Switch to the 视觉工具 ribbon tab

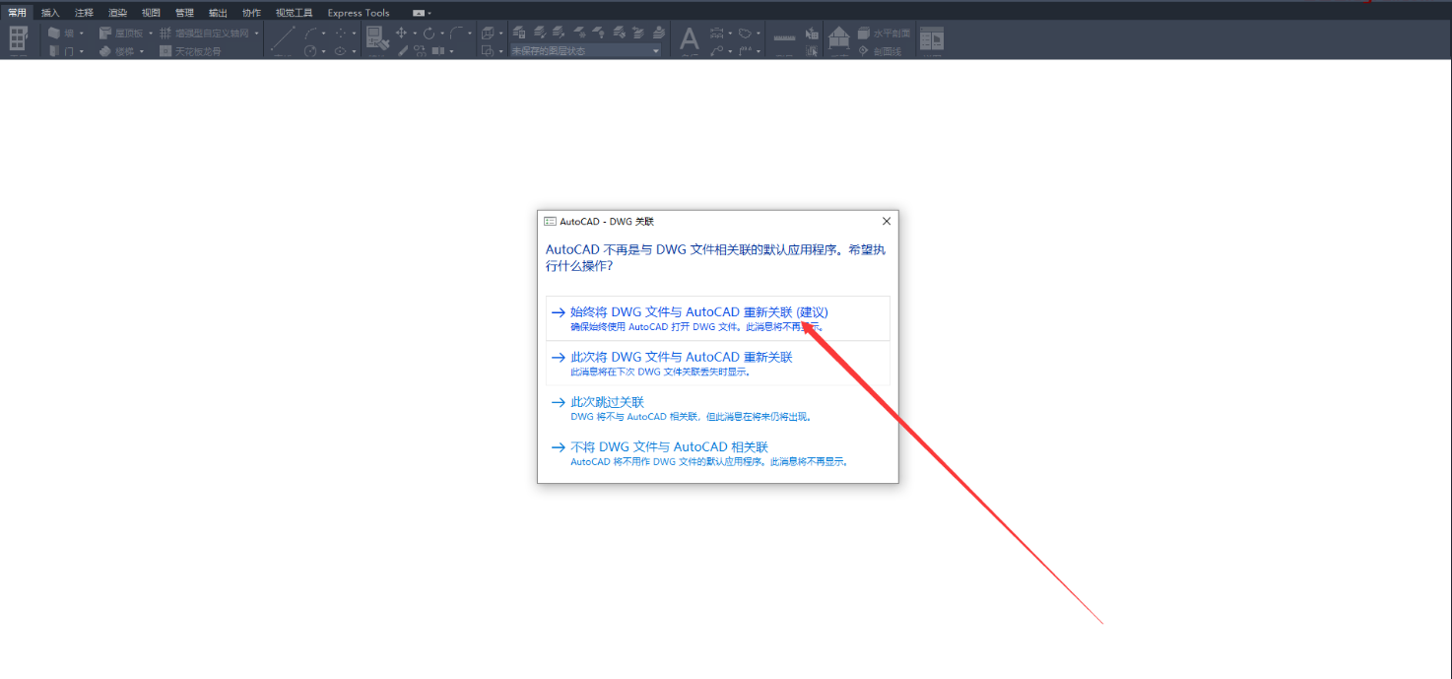click(294, 13)
